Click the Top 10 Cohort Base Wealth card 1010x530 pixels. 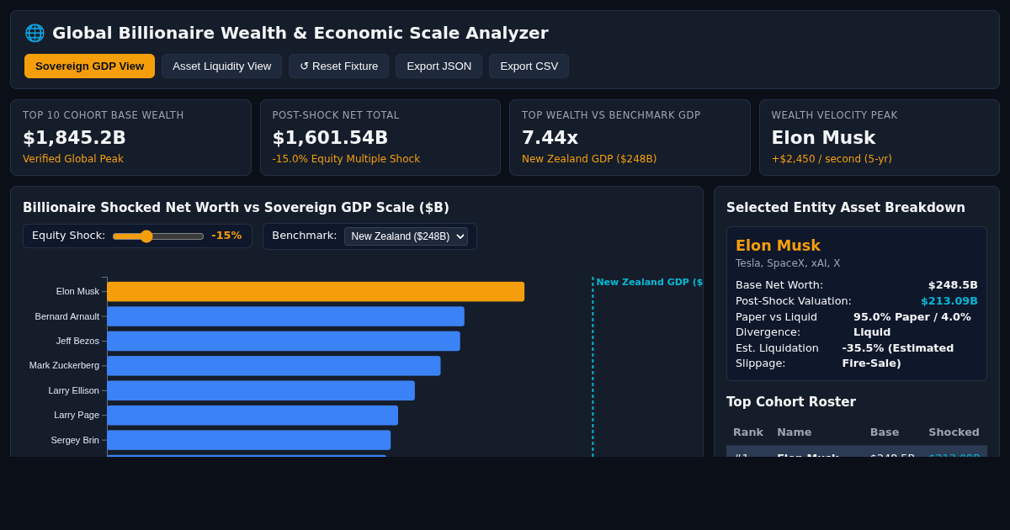130,137
